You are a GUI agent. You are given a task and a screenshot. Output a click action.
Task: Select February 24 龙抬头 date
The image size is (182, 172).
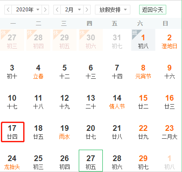[12, 162]
